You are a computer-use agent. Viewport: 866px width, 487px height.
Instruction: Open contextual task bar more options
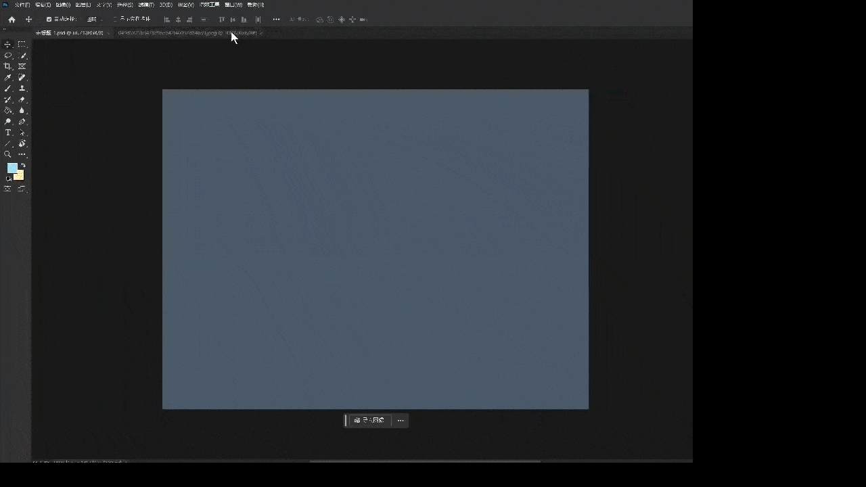coord(401,420)
